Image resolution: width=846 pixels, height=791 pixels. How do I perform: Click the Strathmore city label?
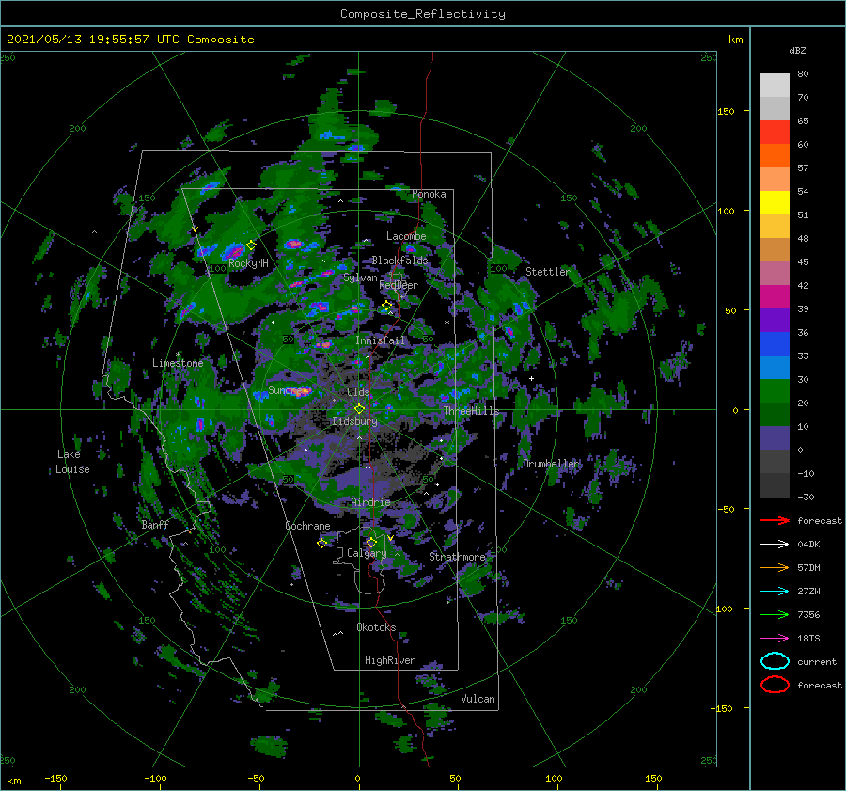[x=457, y=556]
